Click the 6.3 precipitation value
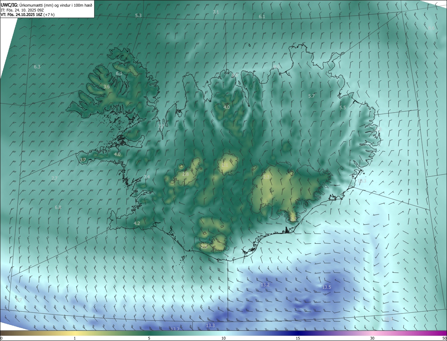 click(x=37, y=67)
